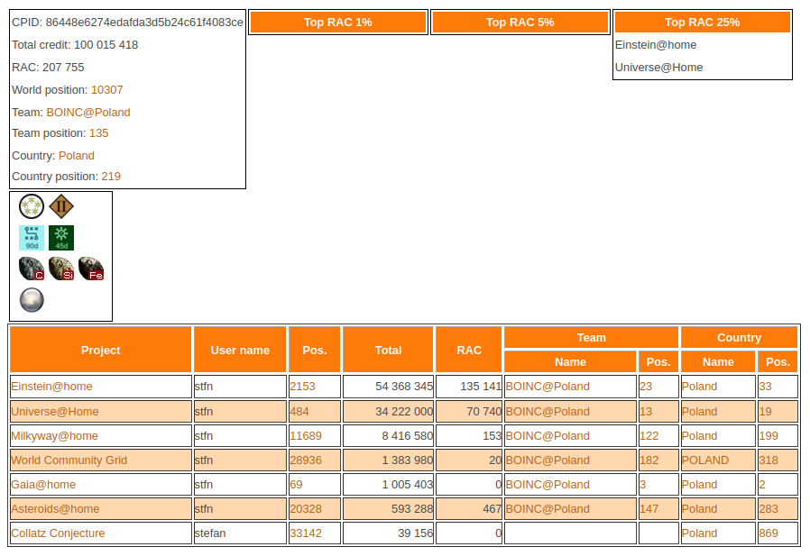Screen dimensions: 810x556
Task: Click the Project column header
Action: pos(101,350)
